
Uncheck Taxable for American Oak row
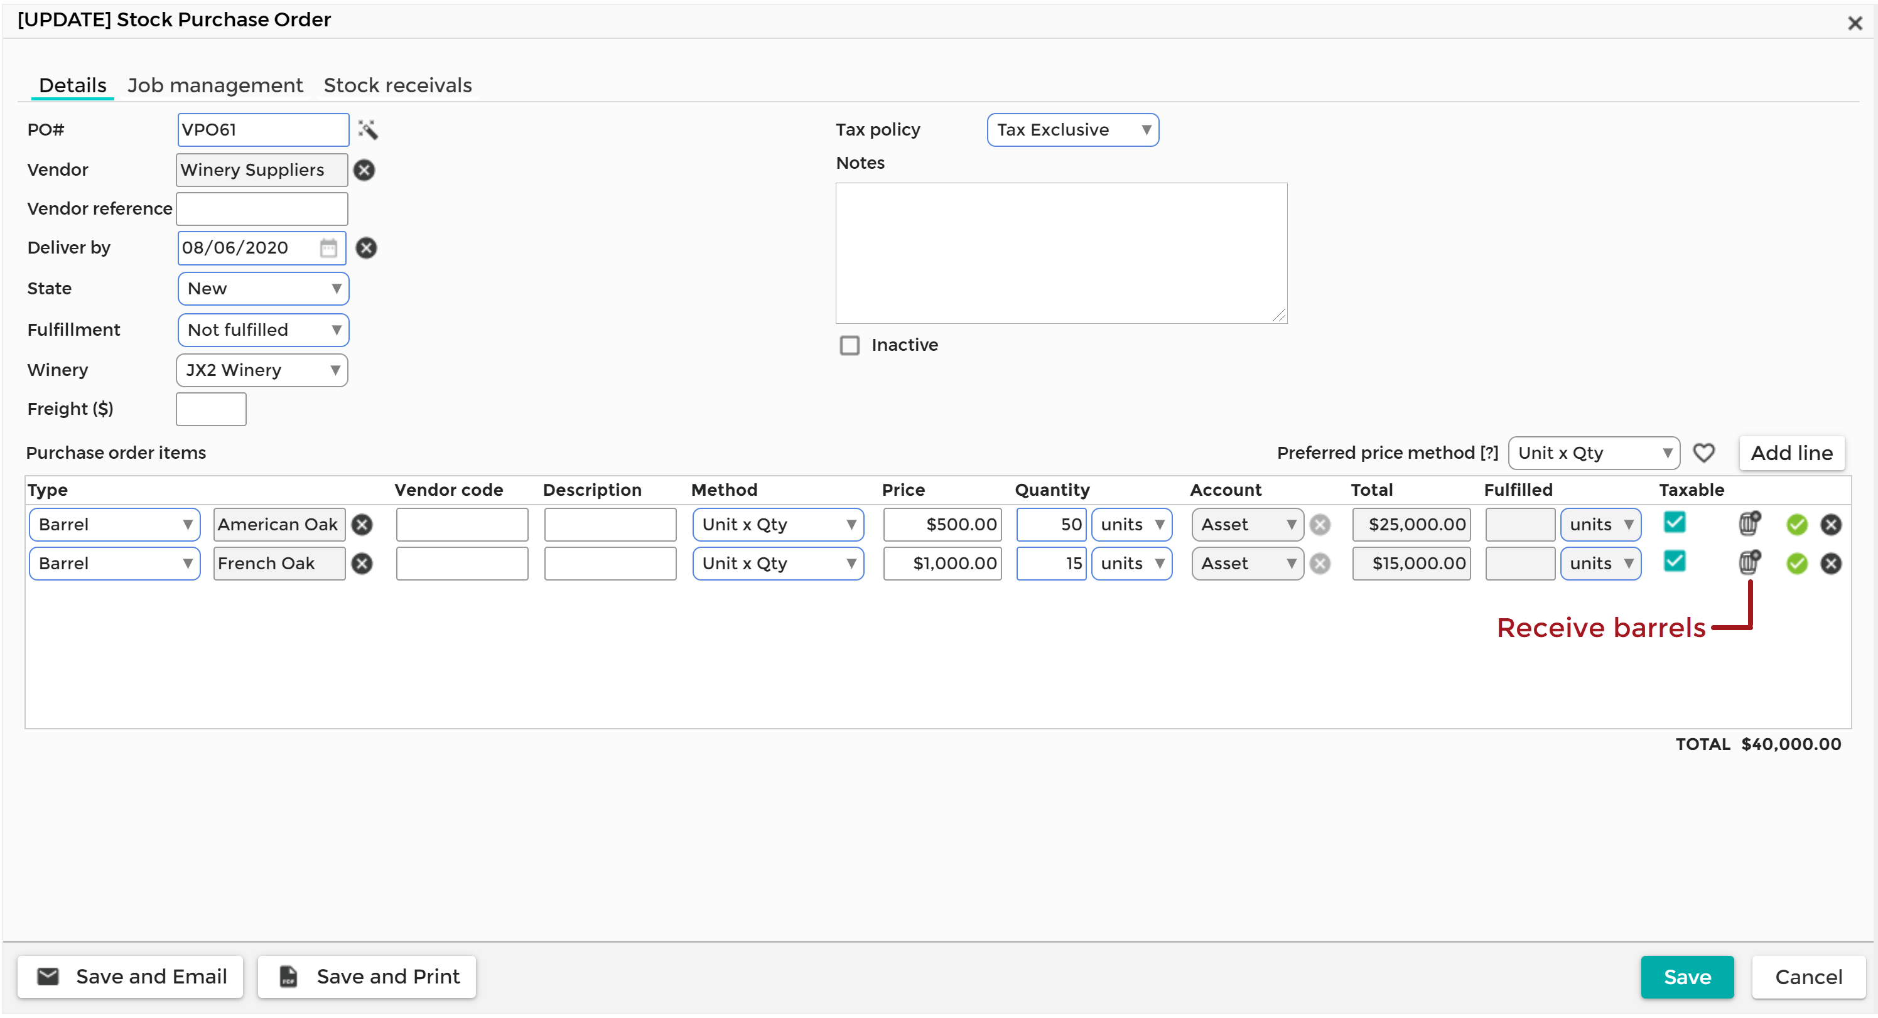point(1674,522)
